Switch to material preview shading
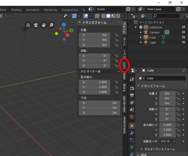The image size is (188, 156). click(113, 16)
